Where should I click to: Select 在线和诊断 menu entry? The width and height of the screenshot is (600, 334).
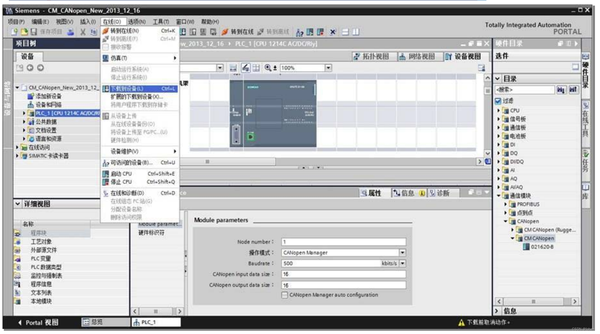coord(140,193)
